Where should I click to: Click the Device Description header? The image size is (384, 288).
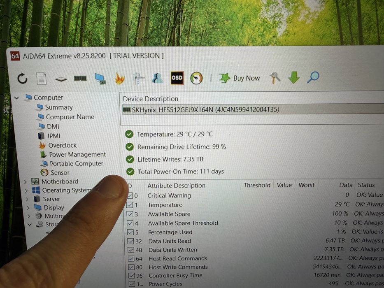tap(151, 99)
